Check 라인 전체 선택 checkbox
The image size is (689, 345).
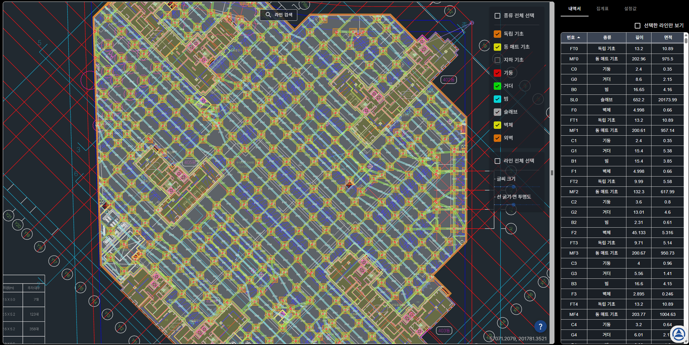click(x=497, y=161)
